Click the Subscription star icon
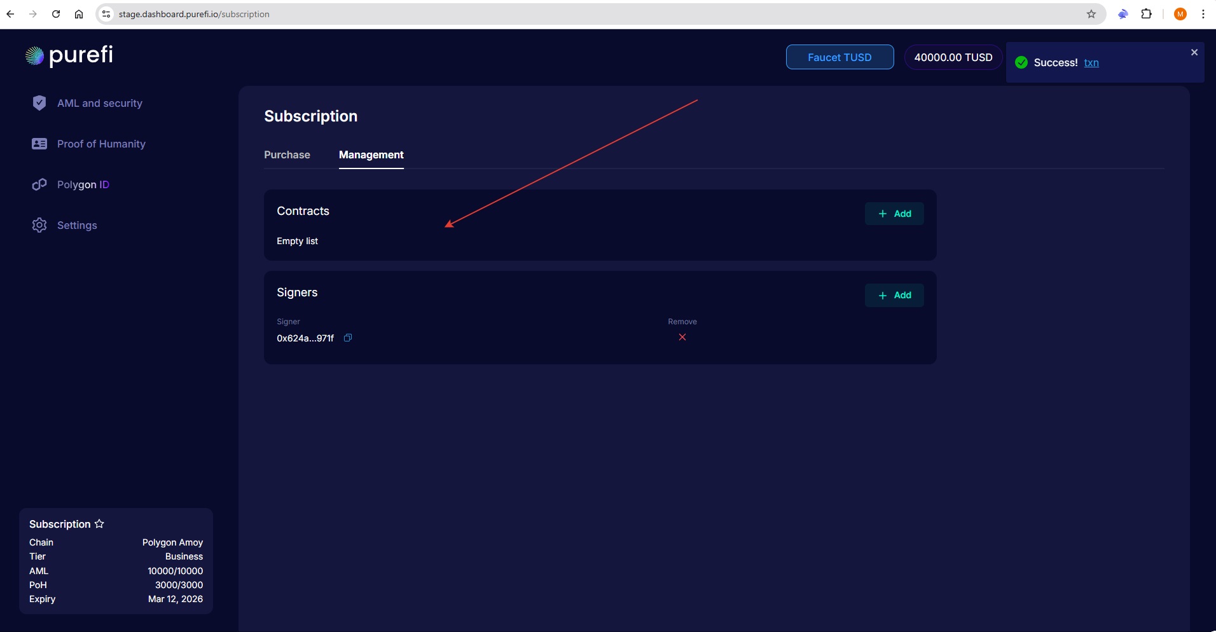1216x632 pixels. point(99,524)
